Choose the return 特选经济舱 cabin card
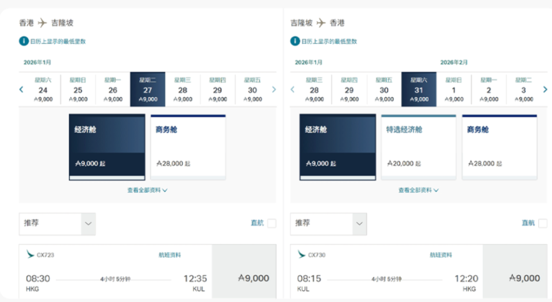552x302 pixels. (x=419, y=147)
